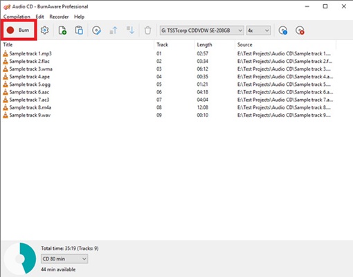Select Sample track 4.ape

(29, 77)
